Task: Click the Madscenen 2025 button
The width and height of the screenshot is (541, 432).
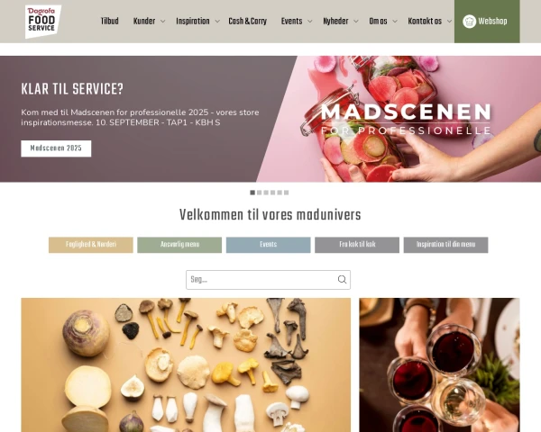Action: pyautogui.click(x=56, y=148)
